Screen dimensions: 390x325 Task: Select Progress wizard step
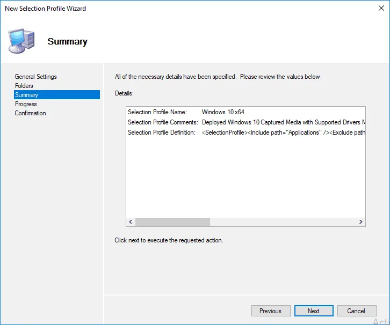[26, 104]
